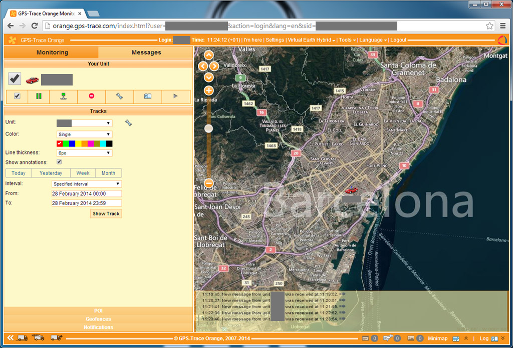Expand the Geofences section
Screen dimensions: 513x348
tap(98, 319)
